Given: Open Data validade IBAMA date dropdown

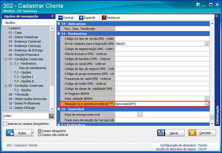Looking at the screenshot, I should (x=207, y=99).
